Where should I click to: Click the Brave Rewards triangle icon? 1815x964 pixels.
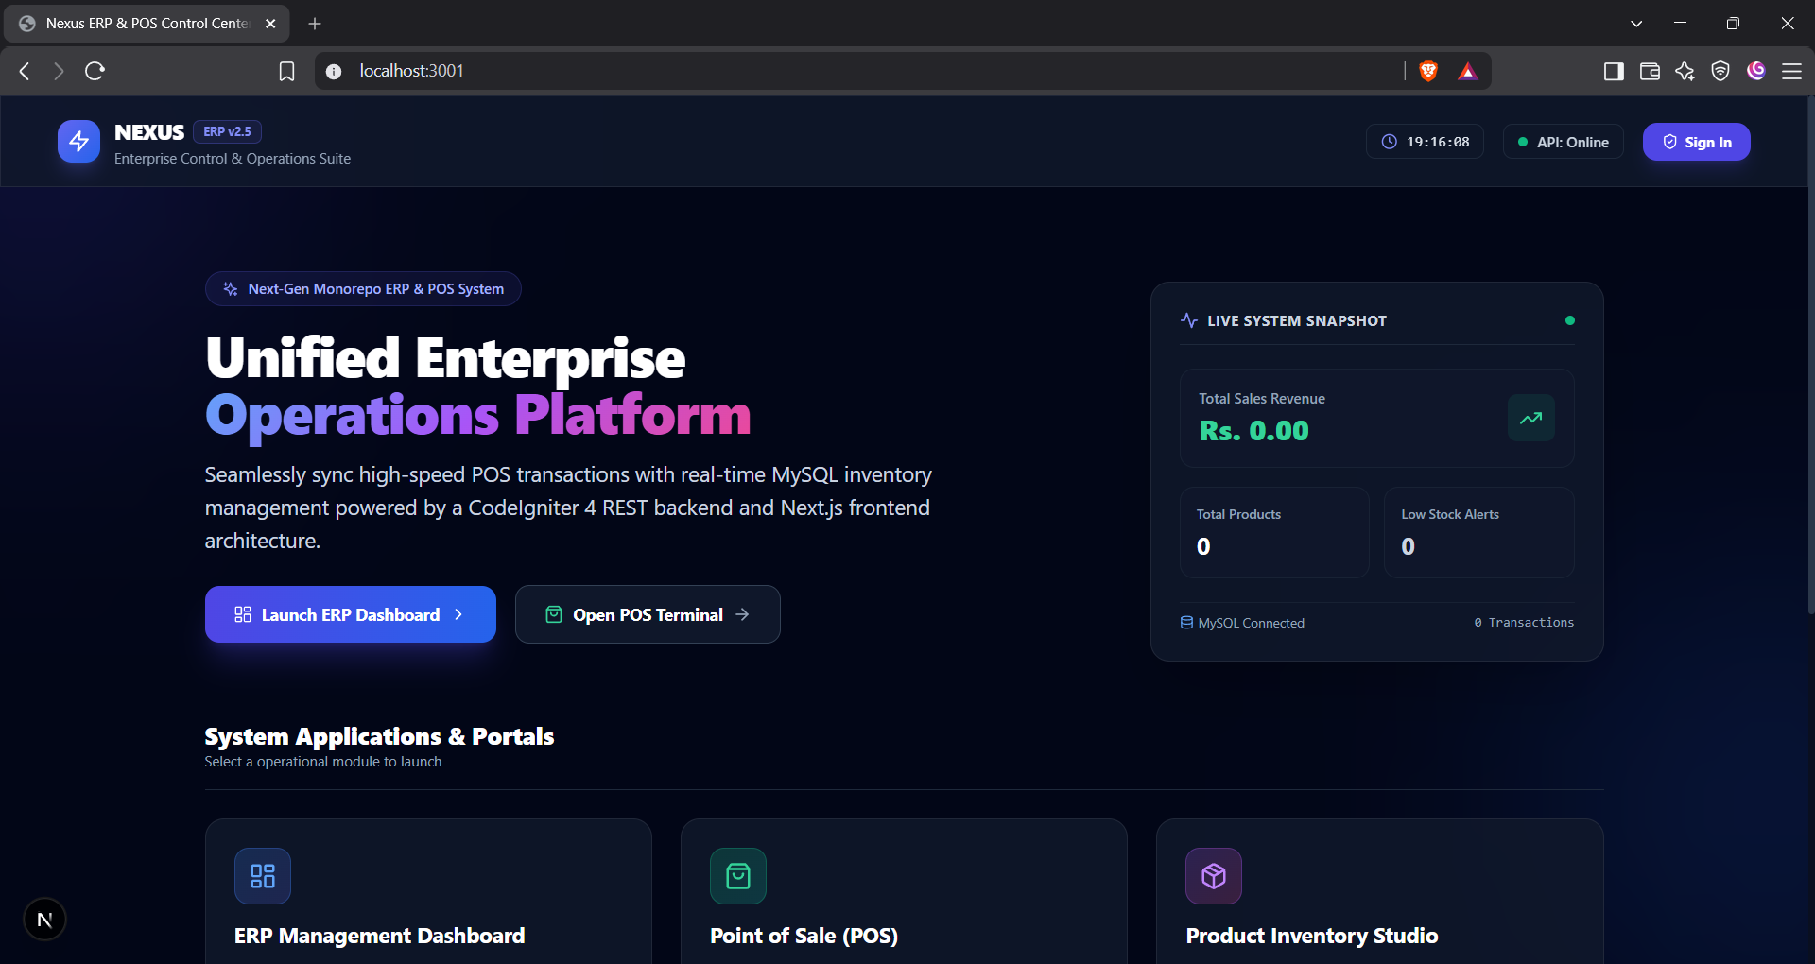[x=1467, y=71]
